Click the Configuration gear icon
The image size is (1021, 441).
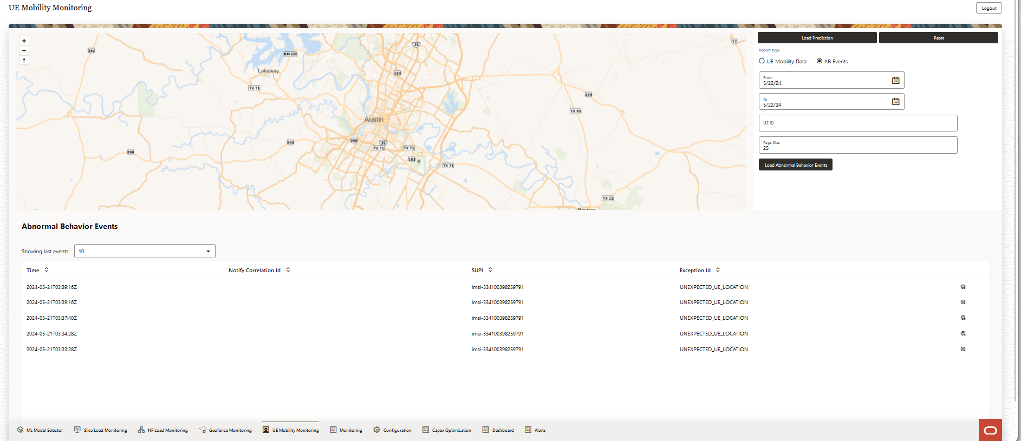pyautogui.click(x=376, y=430)
